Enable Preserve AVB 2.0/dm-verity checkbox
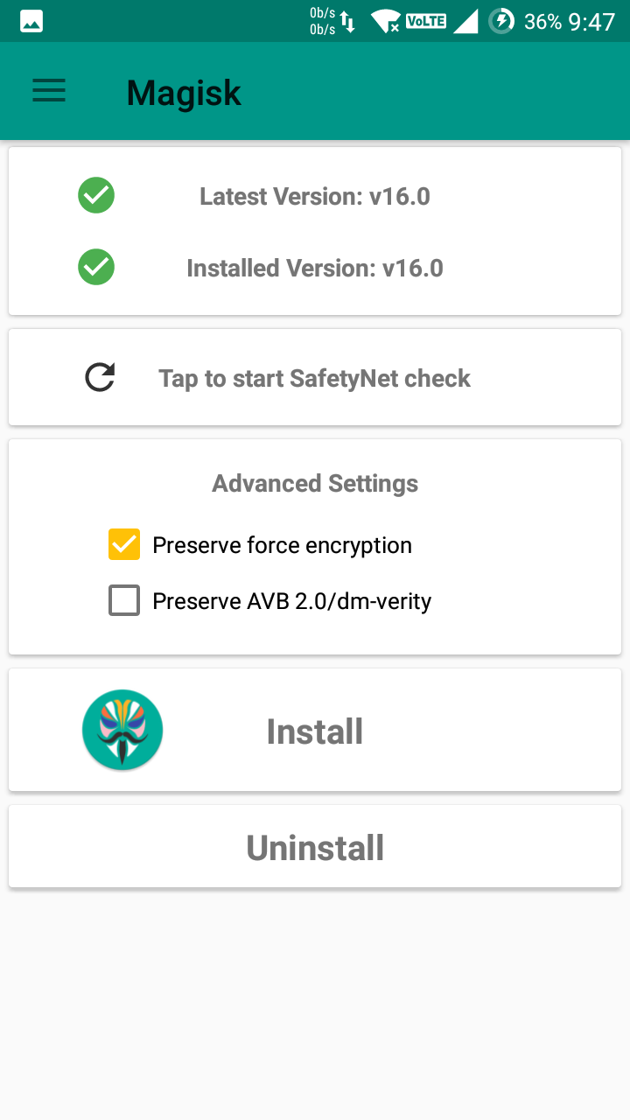 [124, 601]
